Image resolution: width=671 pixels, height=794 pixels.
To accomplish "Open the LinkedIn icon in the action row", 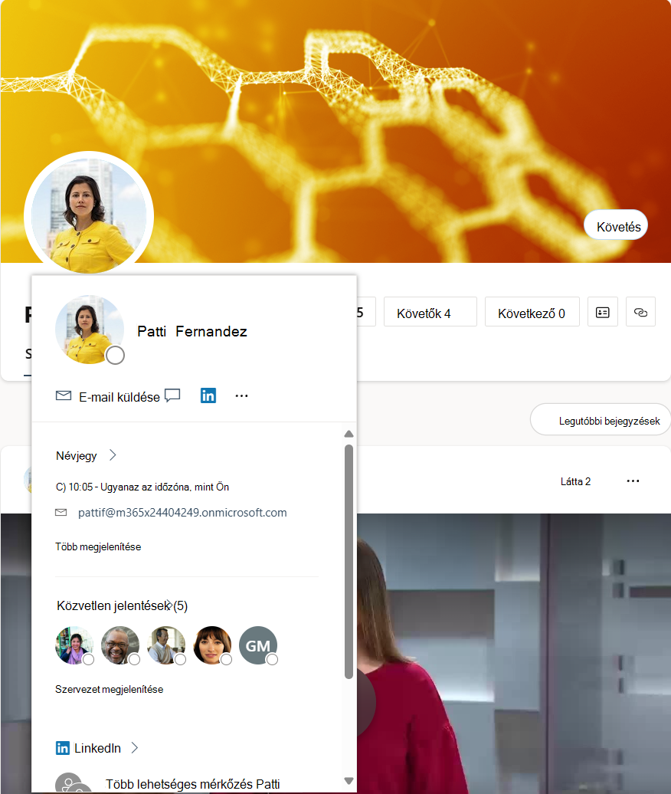I will click(x=208, y=395).
